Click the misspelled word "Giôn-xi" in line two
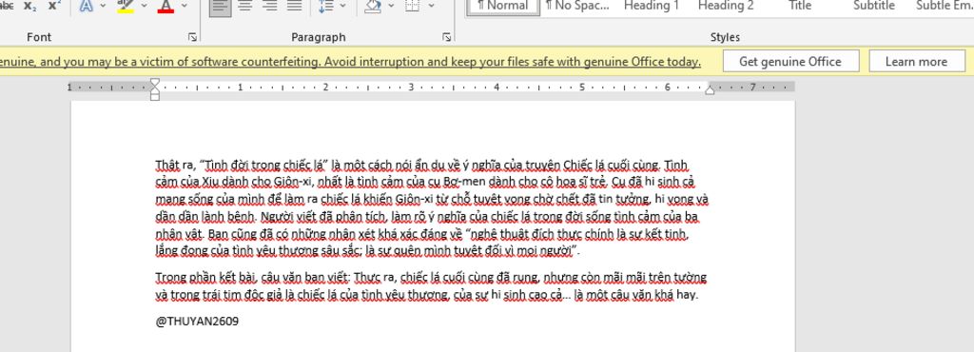This screenshot has width=974, height=352. click(x=293, y=183)
